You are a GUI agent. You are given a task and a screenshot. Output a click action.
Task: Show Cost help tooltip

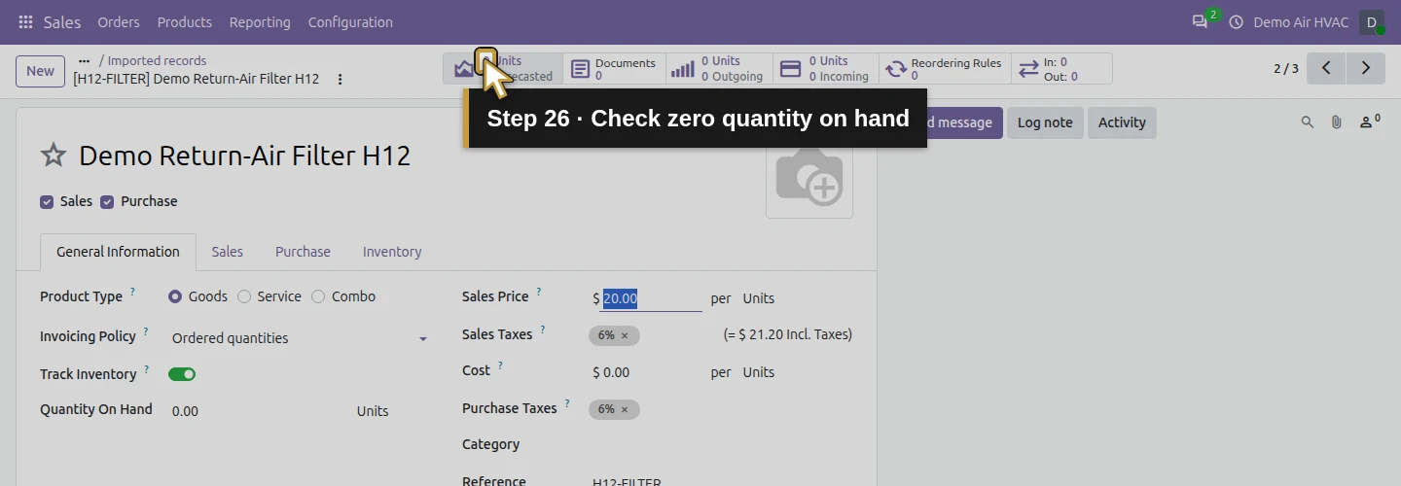coord(500,365)
